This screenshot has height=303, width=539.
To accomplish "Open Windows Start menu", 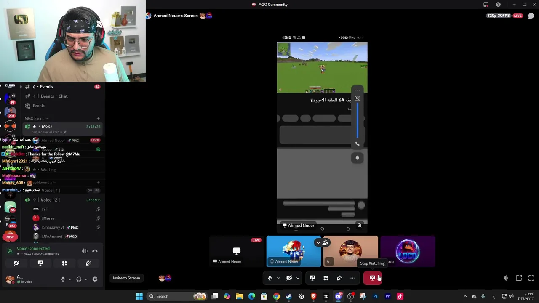I will [x=139, y=296].
